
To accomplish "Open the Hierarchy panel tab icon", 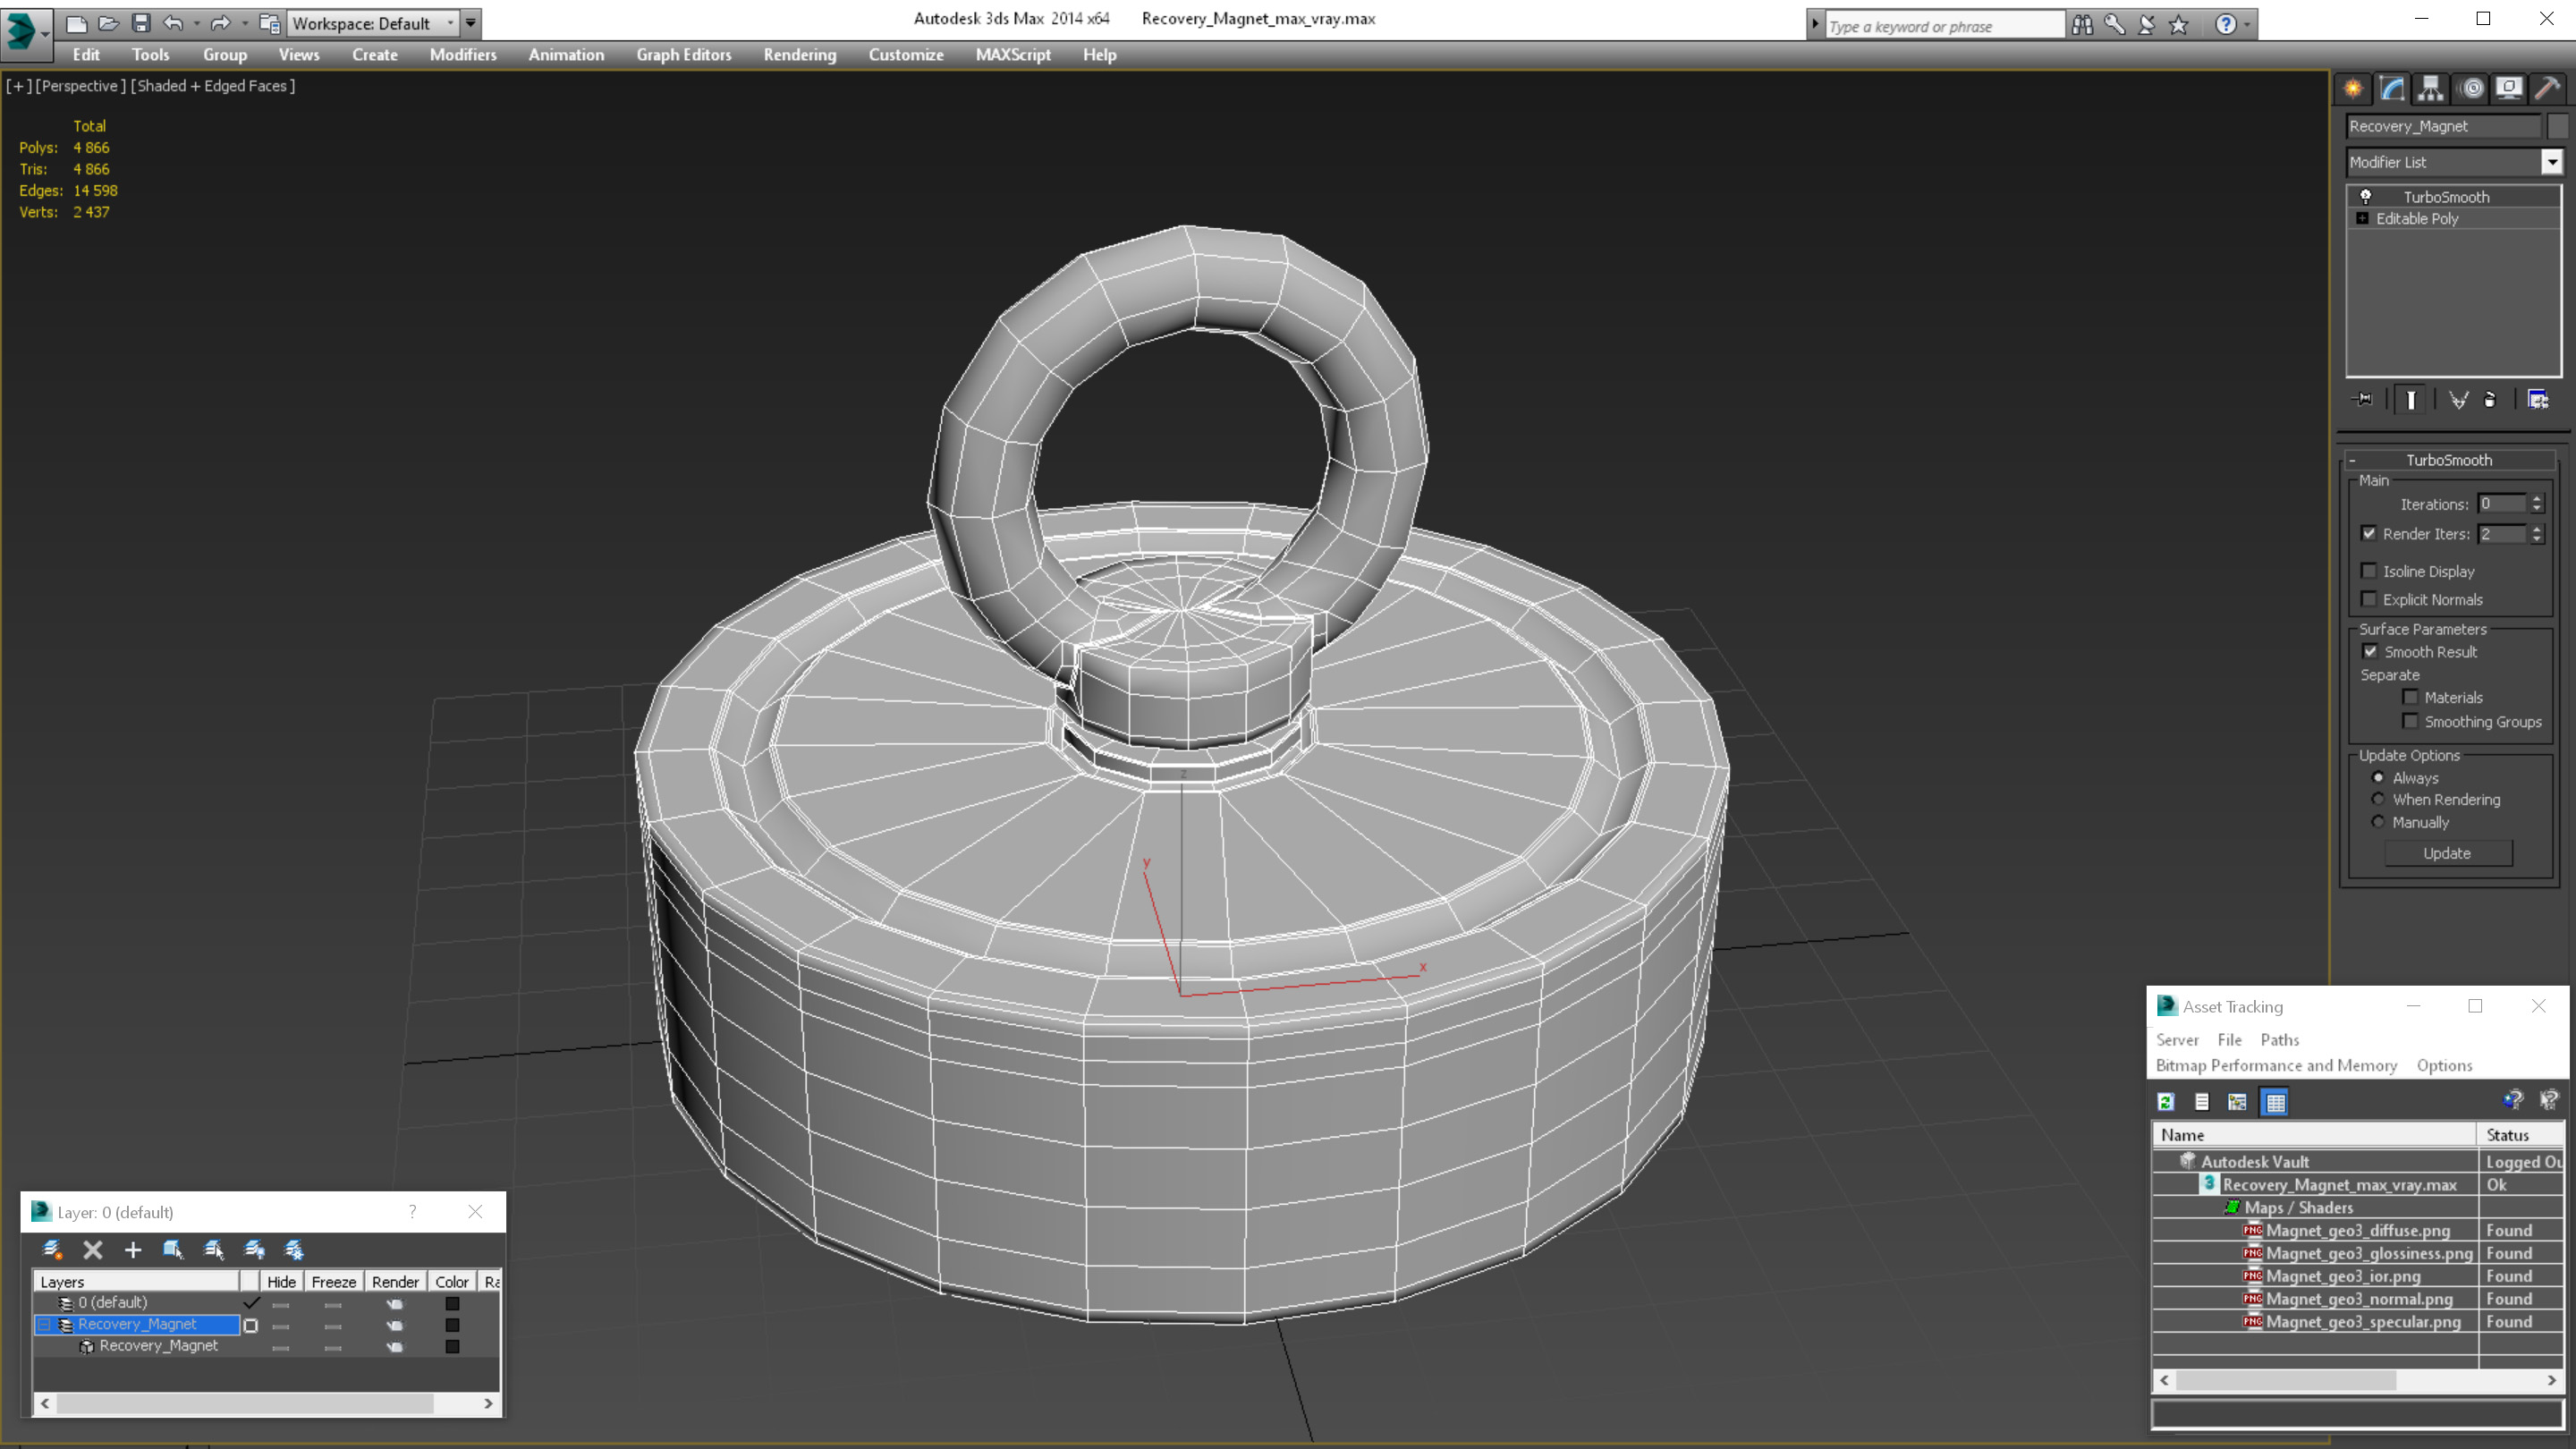I will (2431, 89).
